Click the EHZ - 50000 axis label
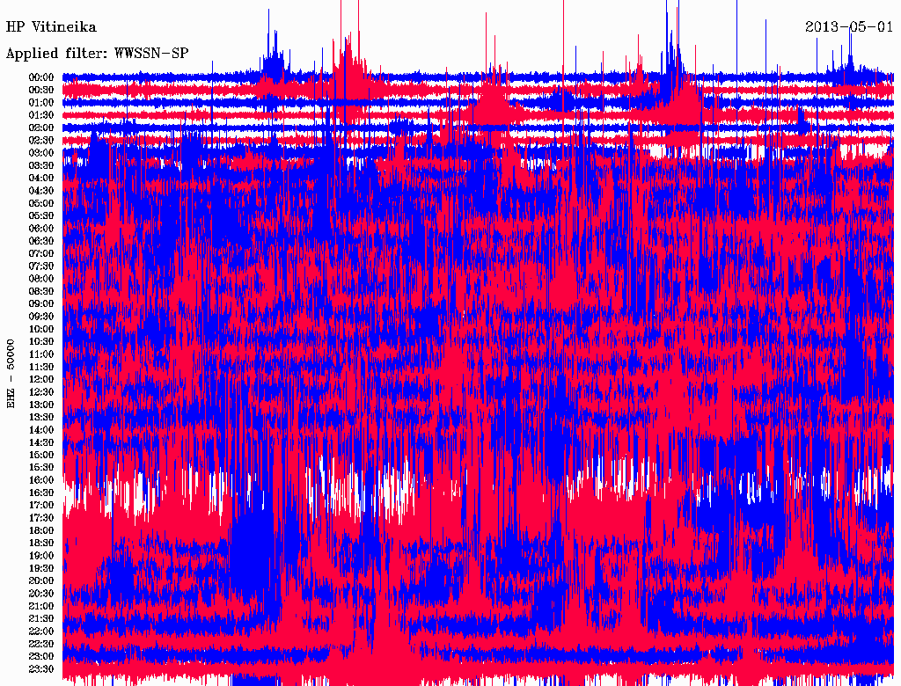The width and height of the screenshot is (901, 686). (x=11, y=374)
